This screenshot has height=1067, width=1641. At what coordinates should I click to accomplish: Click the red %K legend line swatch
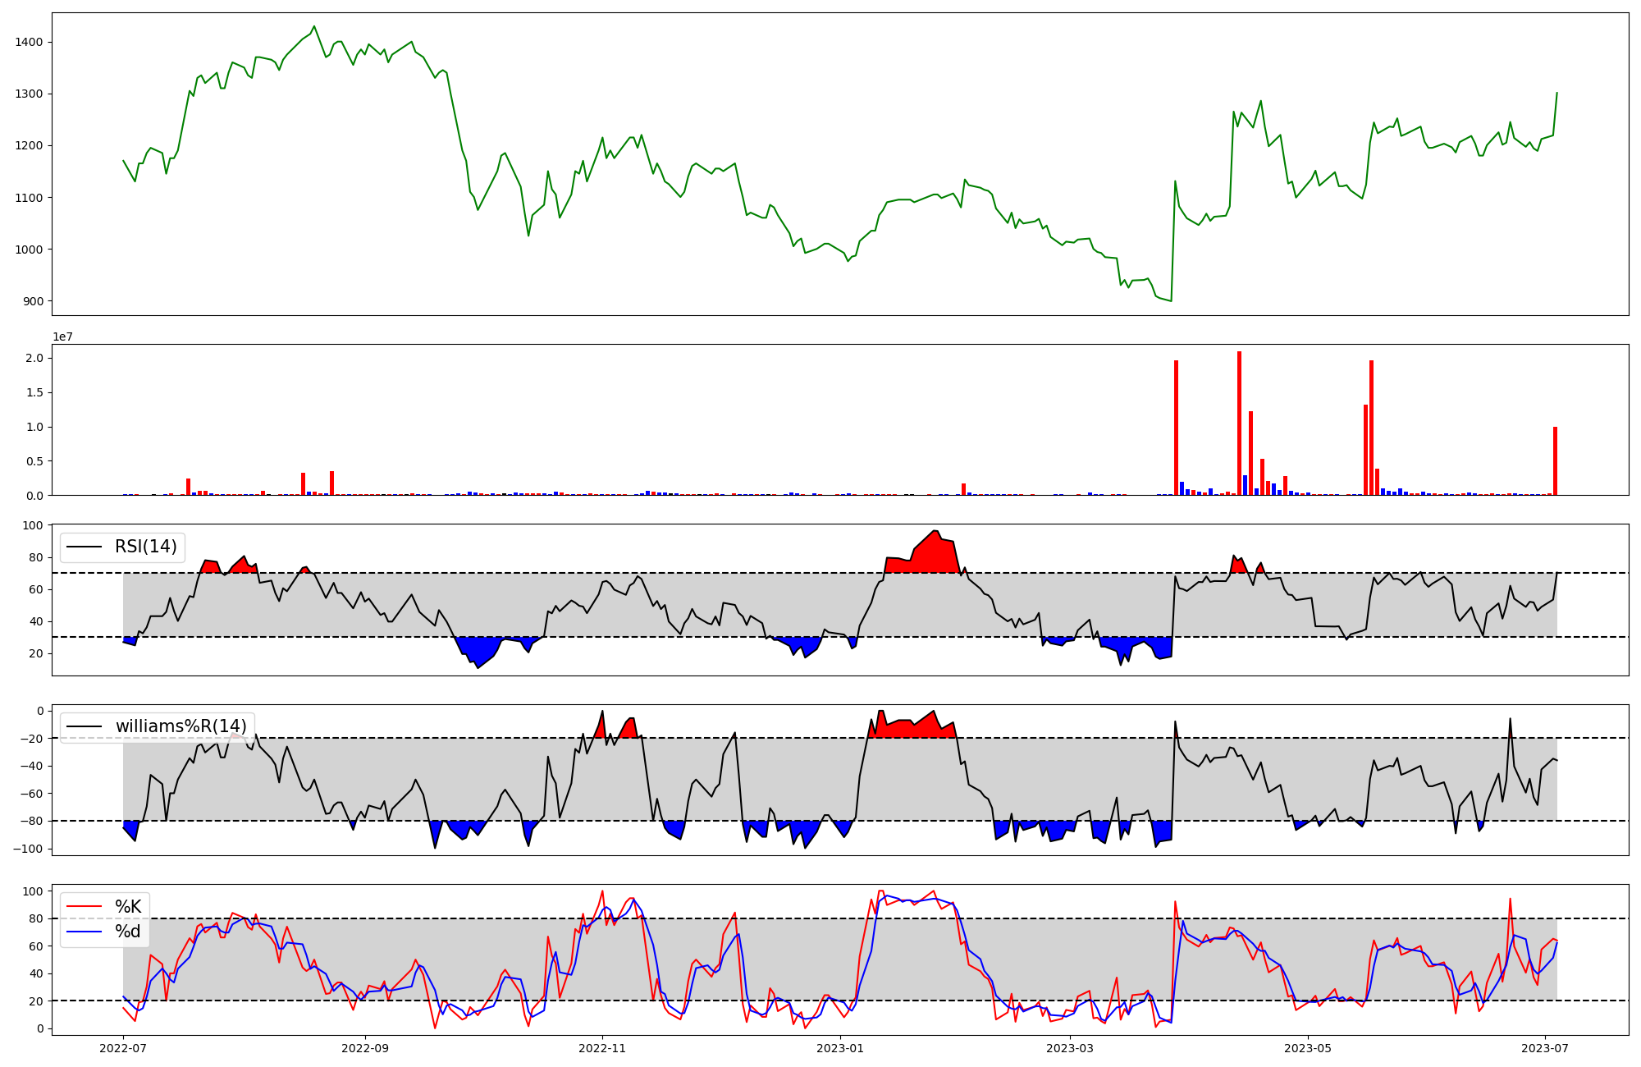pos(84,907)
